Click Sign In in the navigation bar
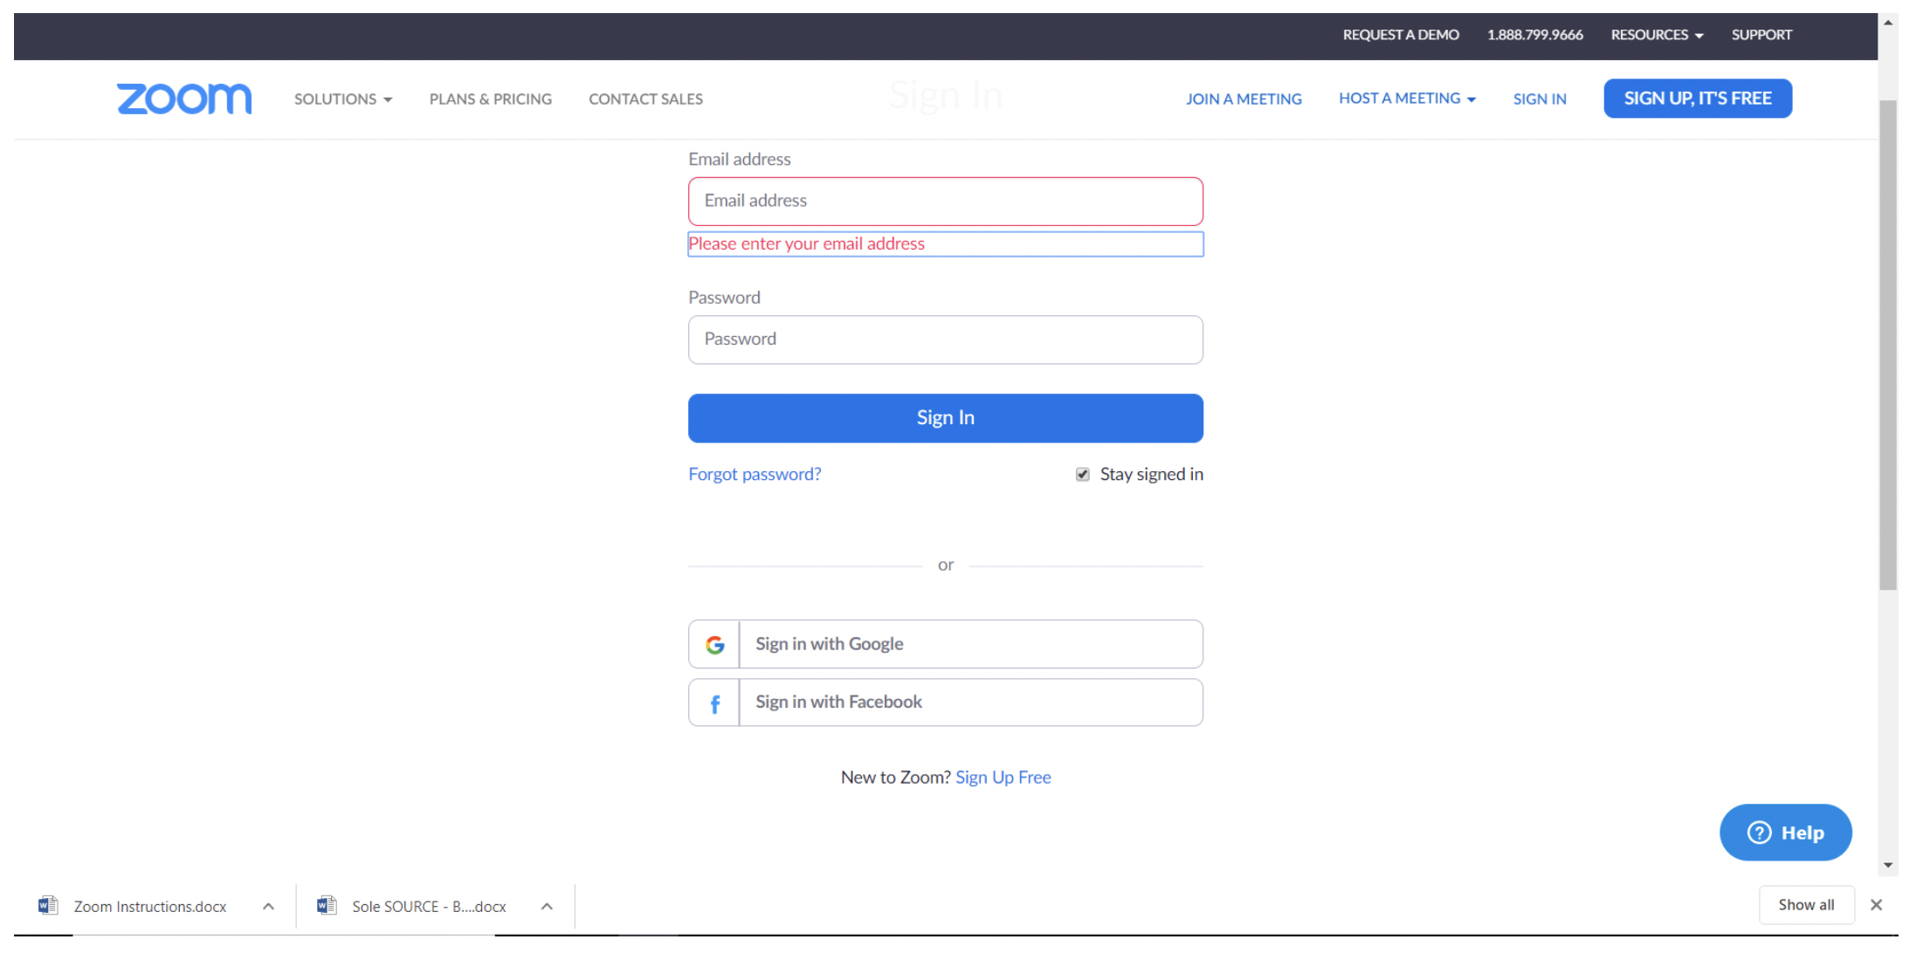This screenshot has width=1916, height=960. [1540, 99]
